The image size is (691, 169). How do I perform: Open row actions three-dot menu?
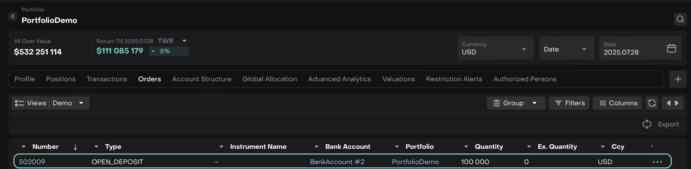point(657,162)
